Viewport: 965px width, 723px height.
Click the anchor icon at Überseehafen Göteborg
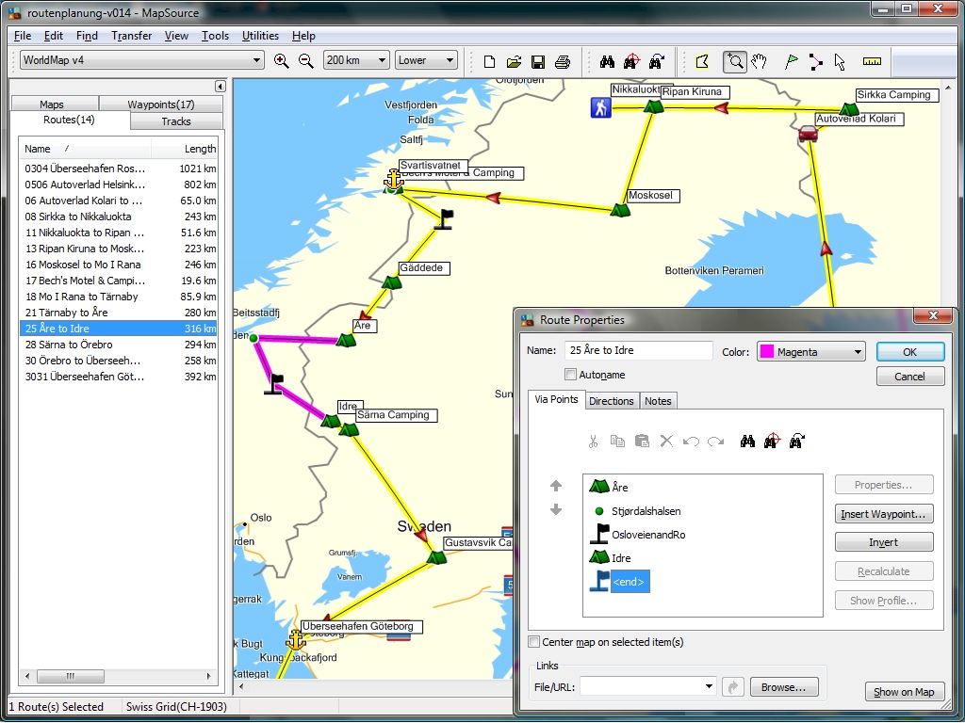pyautogui.click(x=295, y=640)
